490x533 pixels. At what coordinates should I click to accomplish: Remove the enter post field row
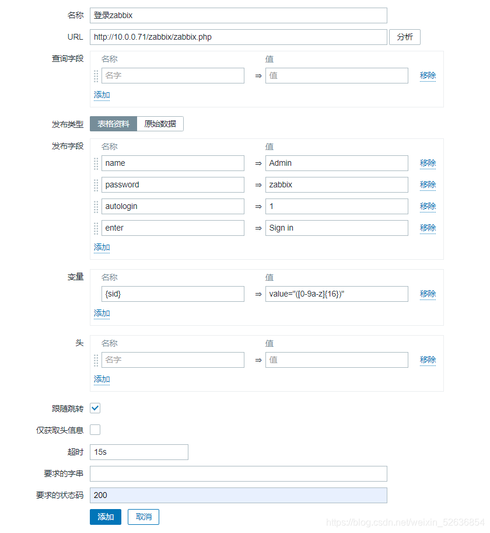pyautogui.click(x=428, y=228)
